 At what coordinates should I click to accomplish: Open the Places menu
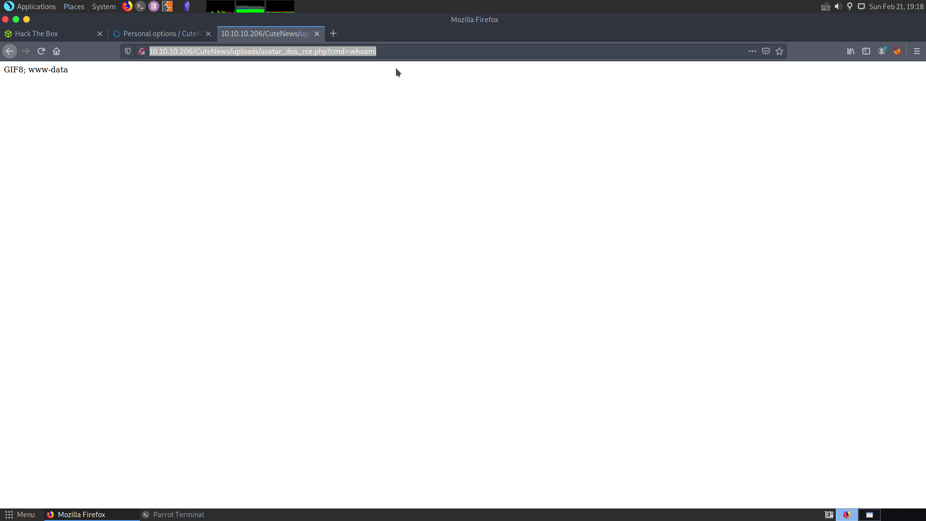(74, 7)
